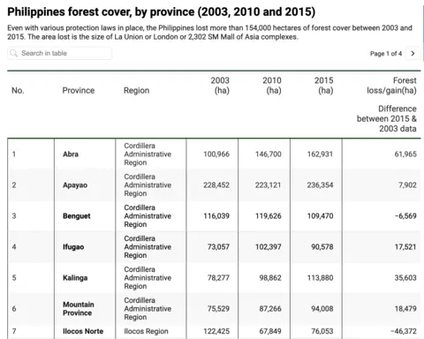This screenshot has width=424, height=339.
Task: Click Kalinga's 2015 value 113,880
Action: pos(320,278)
